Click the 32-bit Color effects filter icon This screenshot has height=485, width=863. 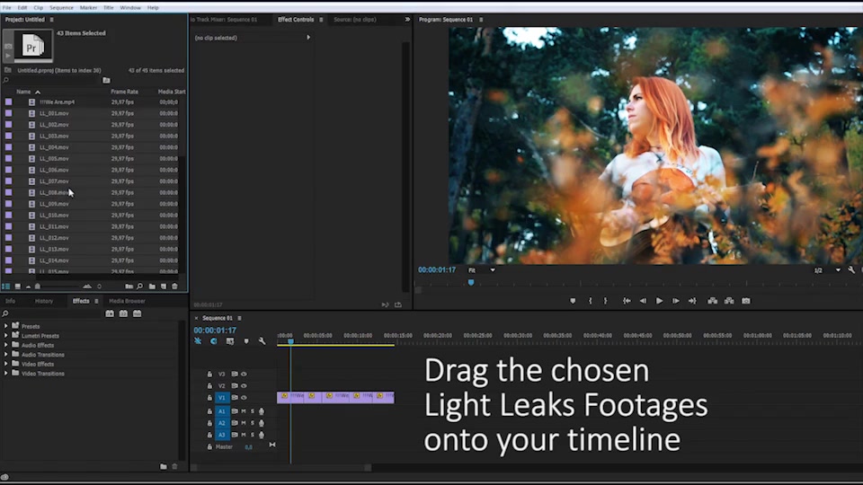click(x=123, y=313)
